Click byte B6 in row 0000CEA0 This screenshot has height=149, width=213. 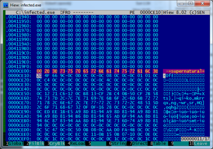coord(78,116)
